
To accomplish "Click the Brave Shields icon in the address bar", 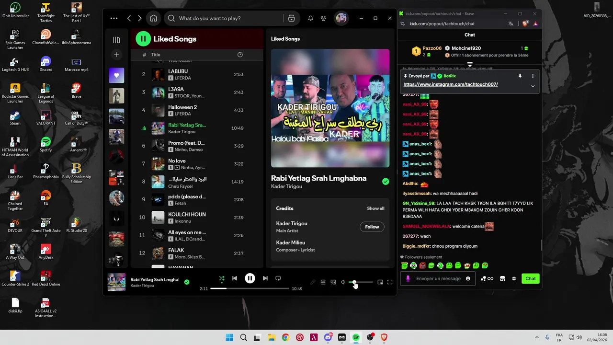I will click(x=525, y=23).
